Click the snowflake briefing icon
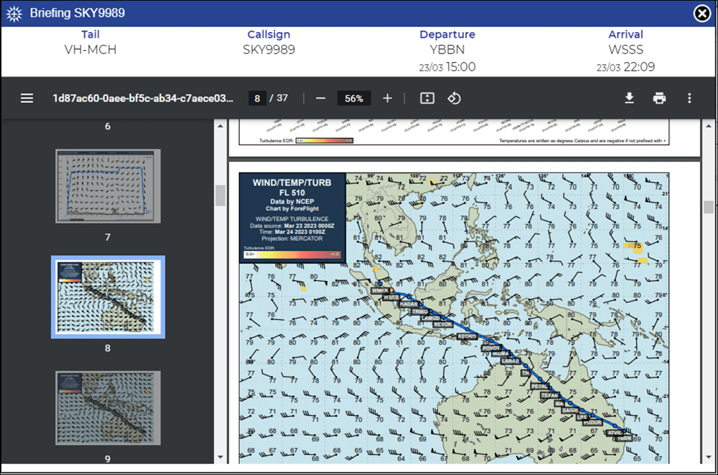The image size is (718, 475). pos(13,12)
